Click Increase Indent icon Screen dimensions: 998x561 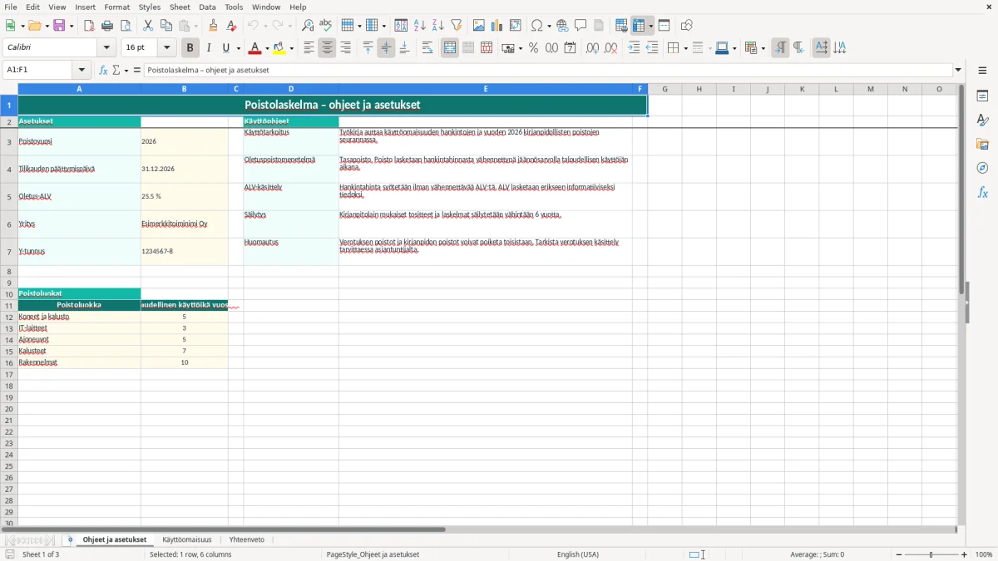(634, 48)
